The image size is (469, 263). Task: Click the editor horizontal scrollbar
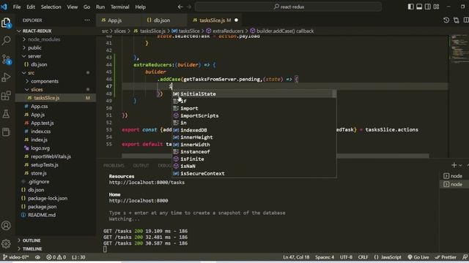coord(276,156)
